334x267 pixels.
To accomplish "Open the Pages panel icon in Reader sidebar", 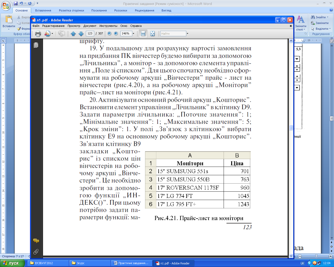I will click(36, 45).
